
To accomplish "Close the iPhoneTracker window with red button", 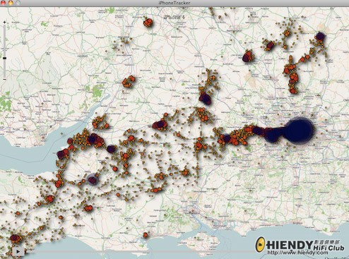I will (3, 3).
